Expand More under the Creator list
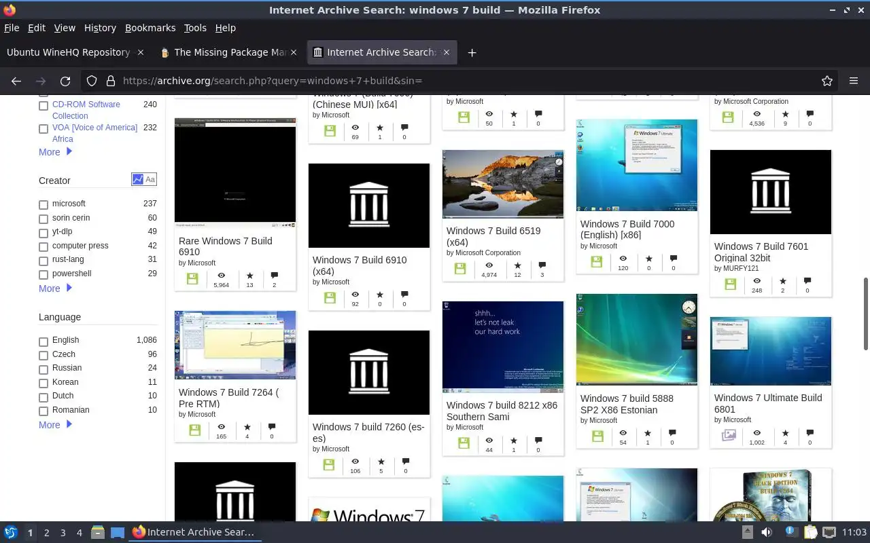 [55, 288]
